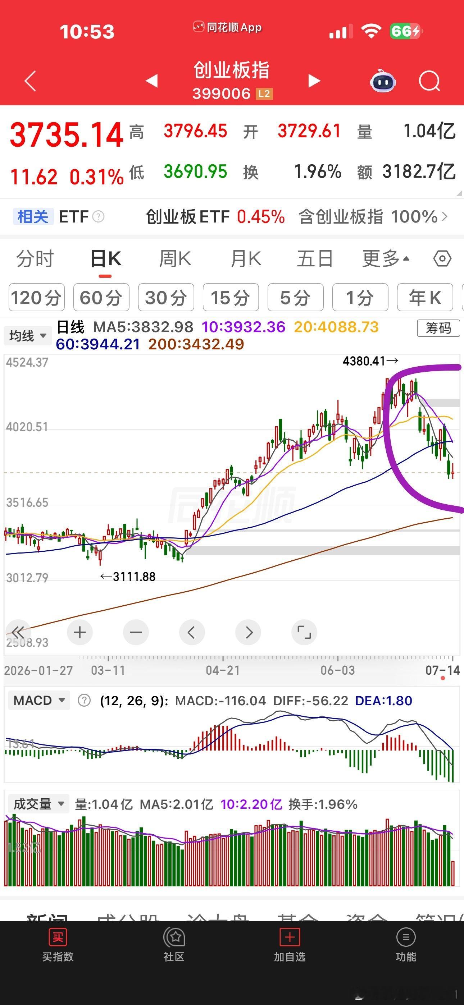
Task: Select the 1分 period
Action: click(x=360, y=297)
